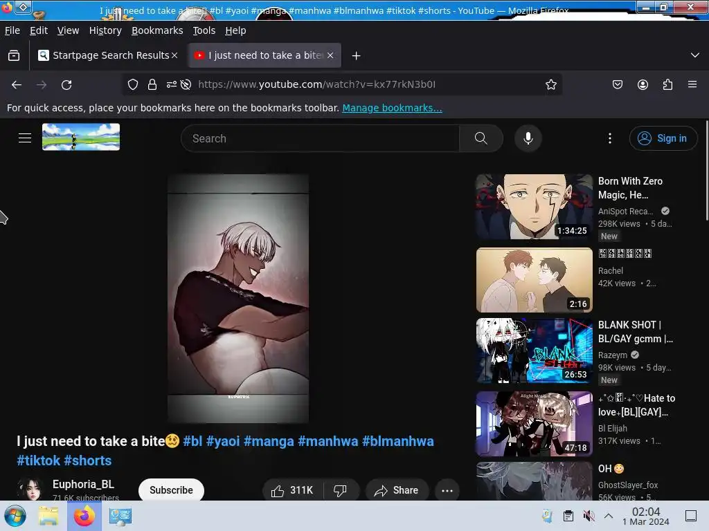Viewport: 709px width, 531px height.
Task: Open the Firefox View icon left of tabs
Action: point(14,55)
